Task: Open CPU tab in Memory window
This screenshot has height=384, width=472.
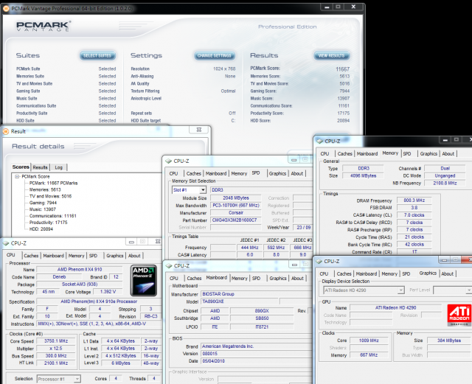Action: (324, 153)
